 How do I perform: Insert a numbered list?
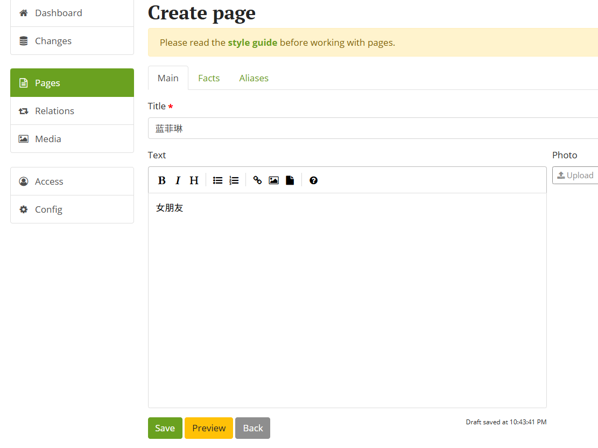tap(234, 180)
